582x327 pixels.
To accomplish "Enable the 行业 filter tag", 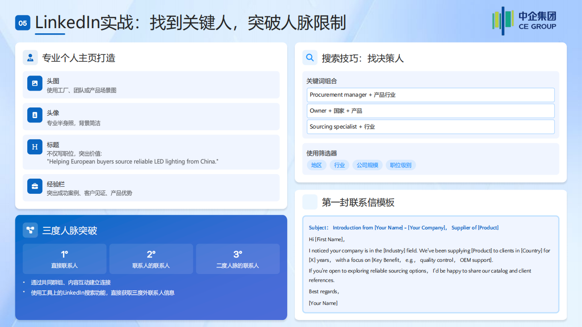I will coord(339,165).
